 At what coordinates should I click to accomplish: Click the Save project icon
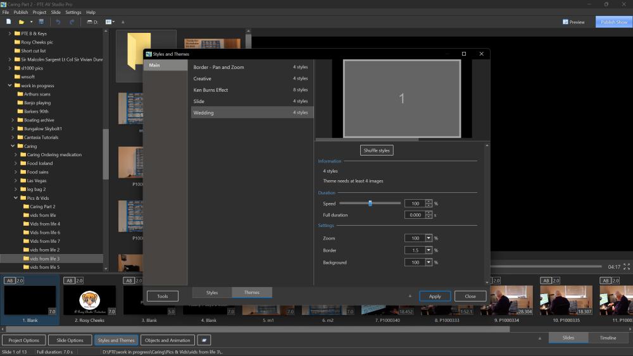coord(41,21)
